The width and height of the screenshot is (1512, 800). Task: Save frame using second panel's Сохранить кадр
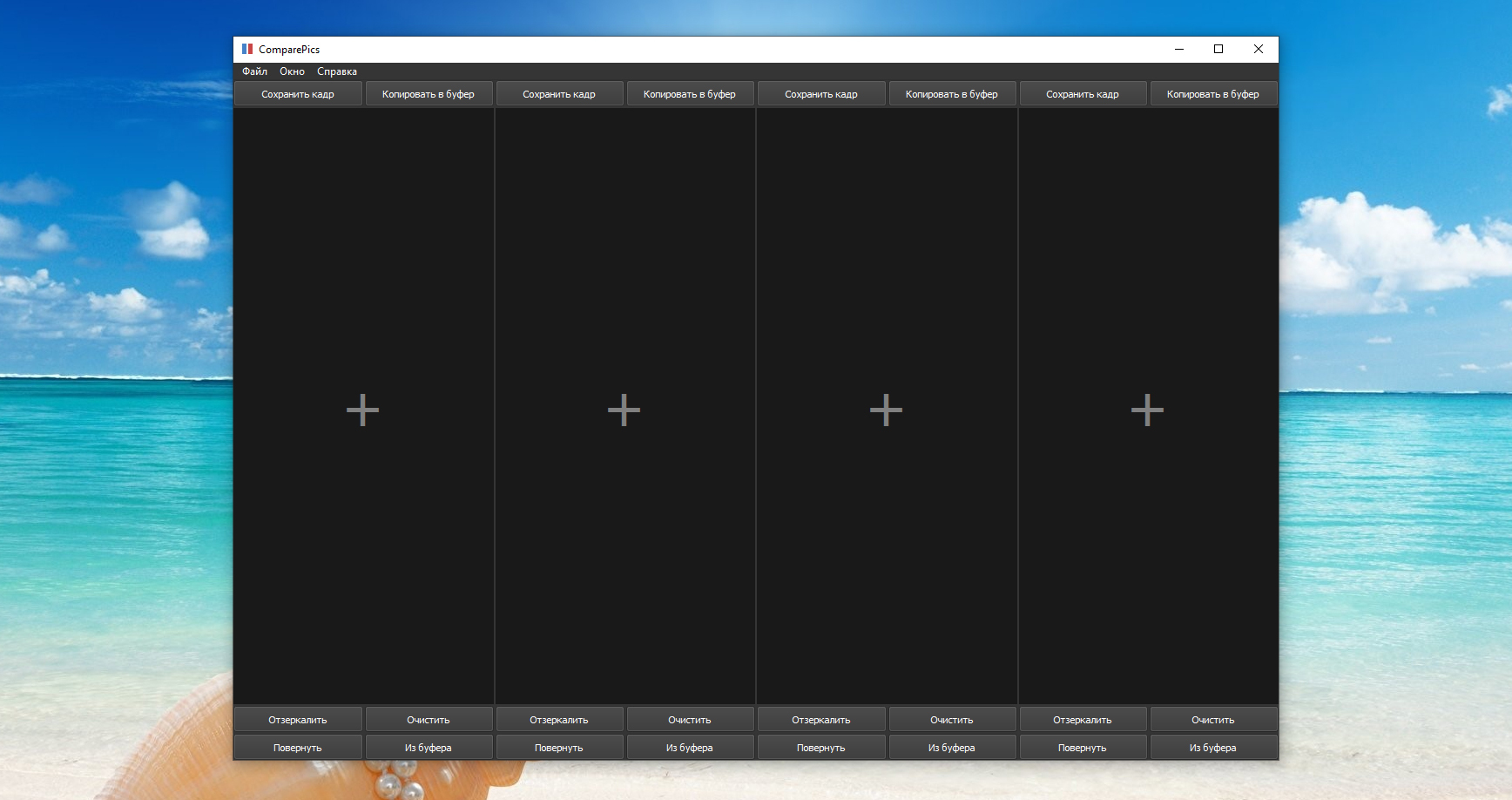tap(559, 94)
